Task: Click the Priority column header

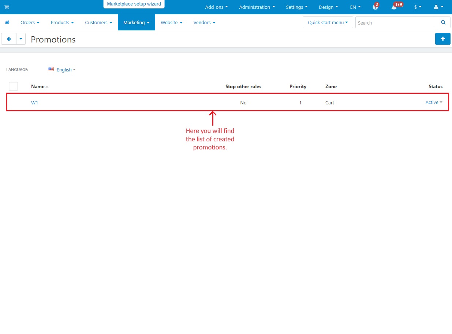Action: point(298,87)
